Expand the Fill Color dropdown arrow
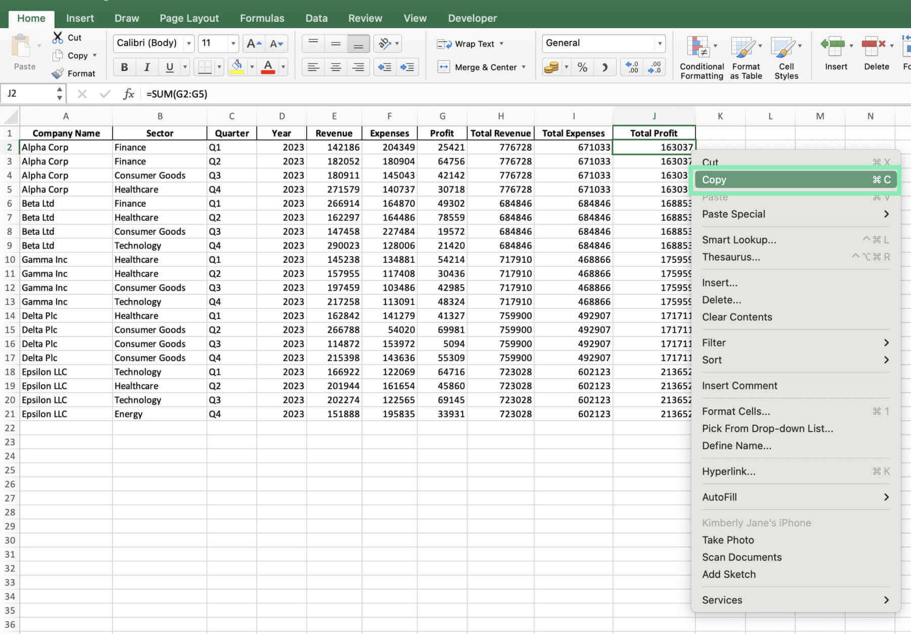This screenshot has width=911, height=634. coord(252,67)
